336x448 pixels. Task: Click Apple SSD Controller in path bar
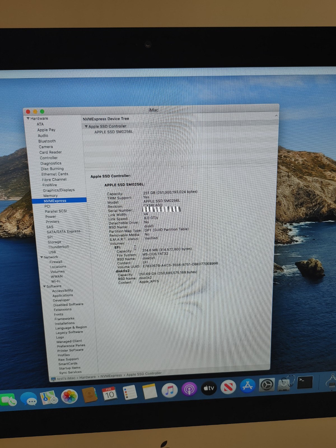[144, 374]
